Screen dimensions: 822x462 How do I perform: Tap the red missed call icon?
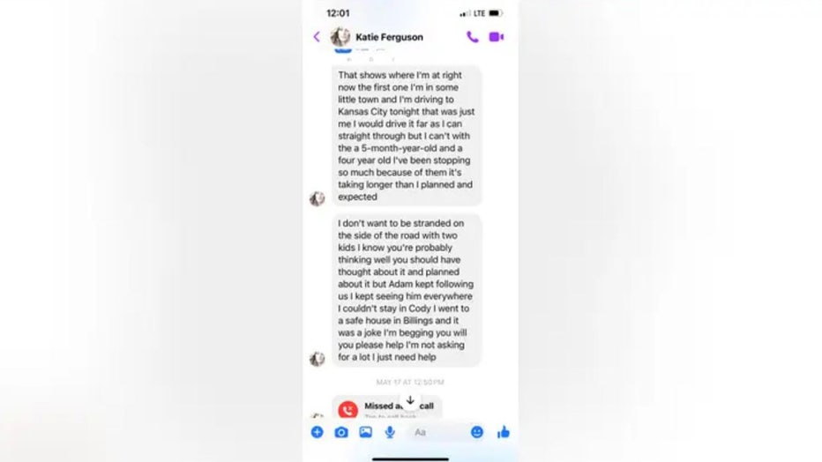pyautogui.click(x=348, y=410)
